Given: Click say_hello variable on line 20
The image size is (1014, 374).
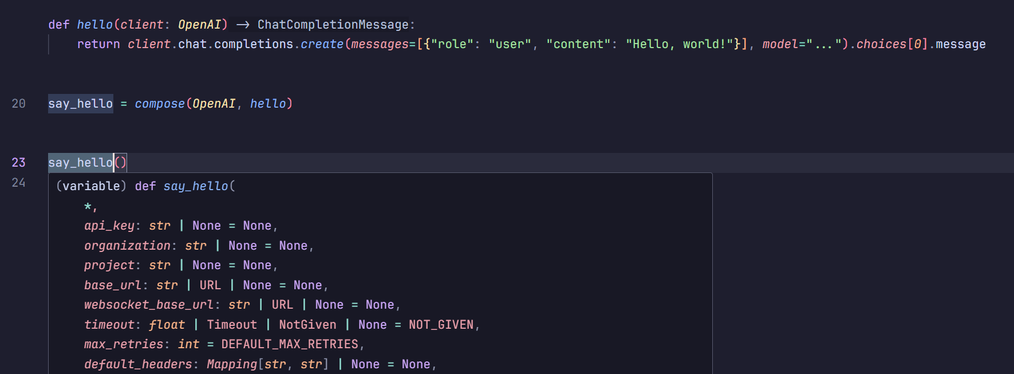Looking at the screenshot, I should click(80, 104).
